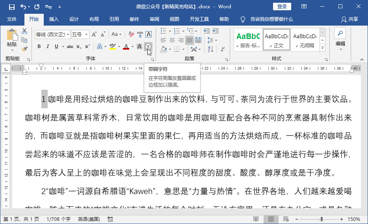Open the font name dropdown (等线)
The image size is (368, 224).
[68, 35]
